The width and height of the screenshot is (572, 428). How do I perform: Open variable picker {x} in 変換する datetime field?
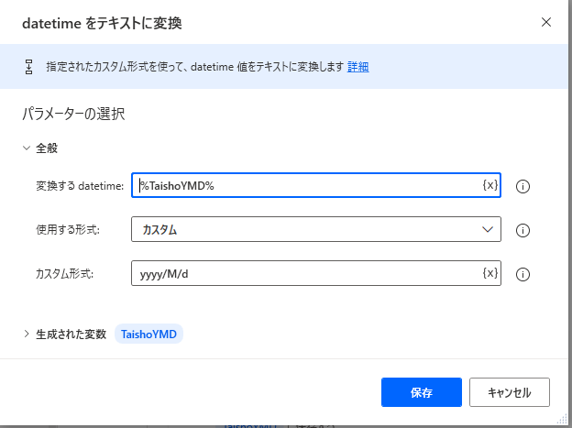coord(490,186)
